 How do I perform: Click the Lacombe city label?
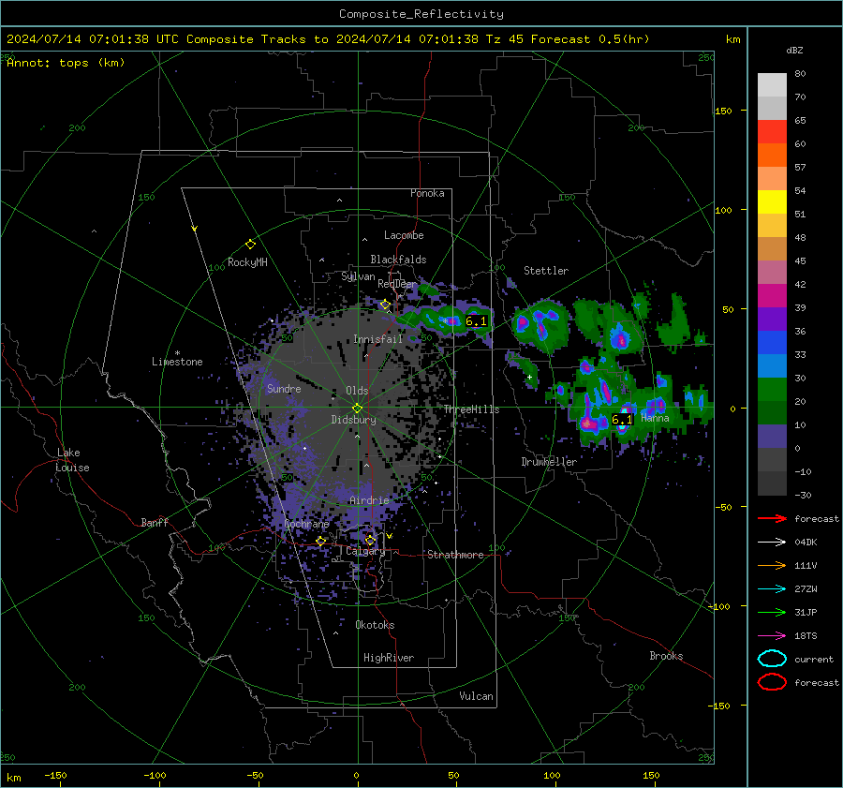[x=404, y=235]
